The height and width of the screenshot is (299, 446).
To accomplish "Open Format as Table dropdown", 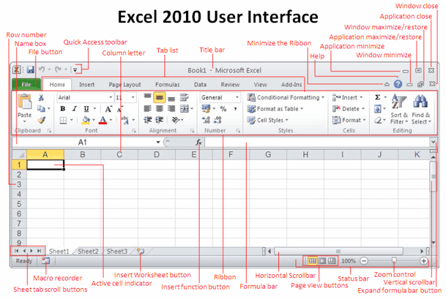I will [x=275, y=109].
